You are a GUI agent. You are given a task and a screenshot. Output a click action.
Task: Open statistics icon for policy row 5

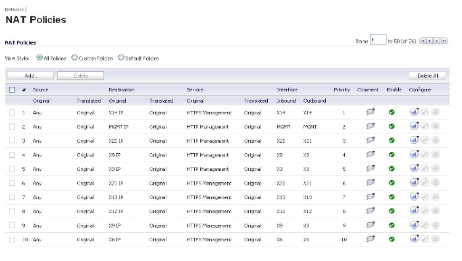[x=414, y=168]
